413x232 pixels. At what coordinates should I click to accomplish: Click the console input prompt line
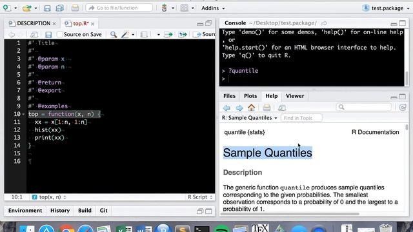312,79
